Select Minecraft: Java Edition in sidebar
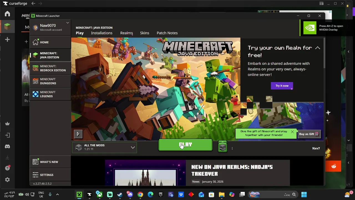355x200 pixels. [50, 55]
